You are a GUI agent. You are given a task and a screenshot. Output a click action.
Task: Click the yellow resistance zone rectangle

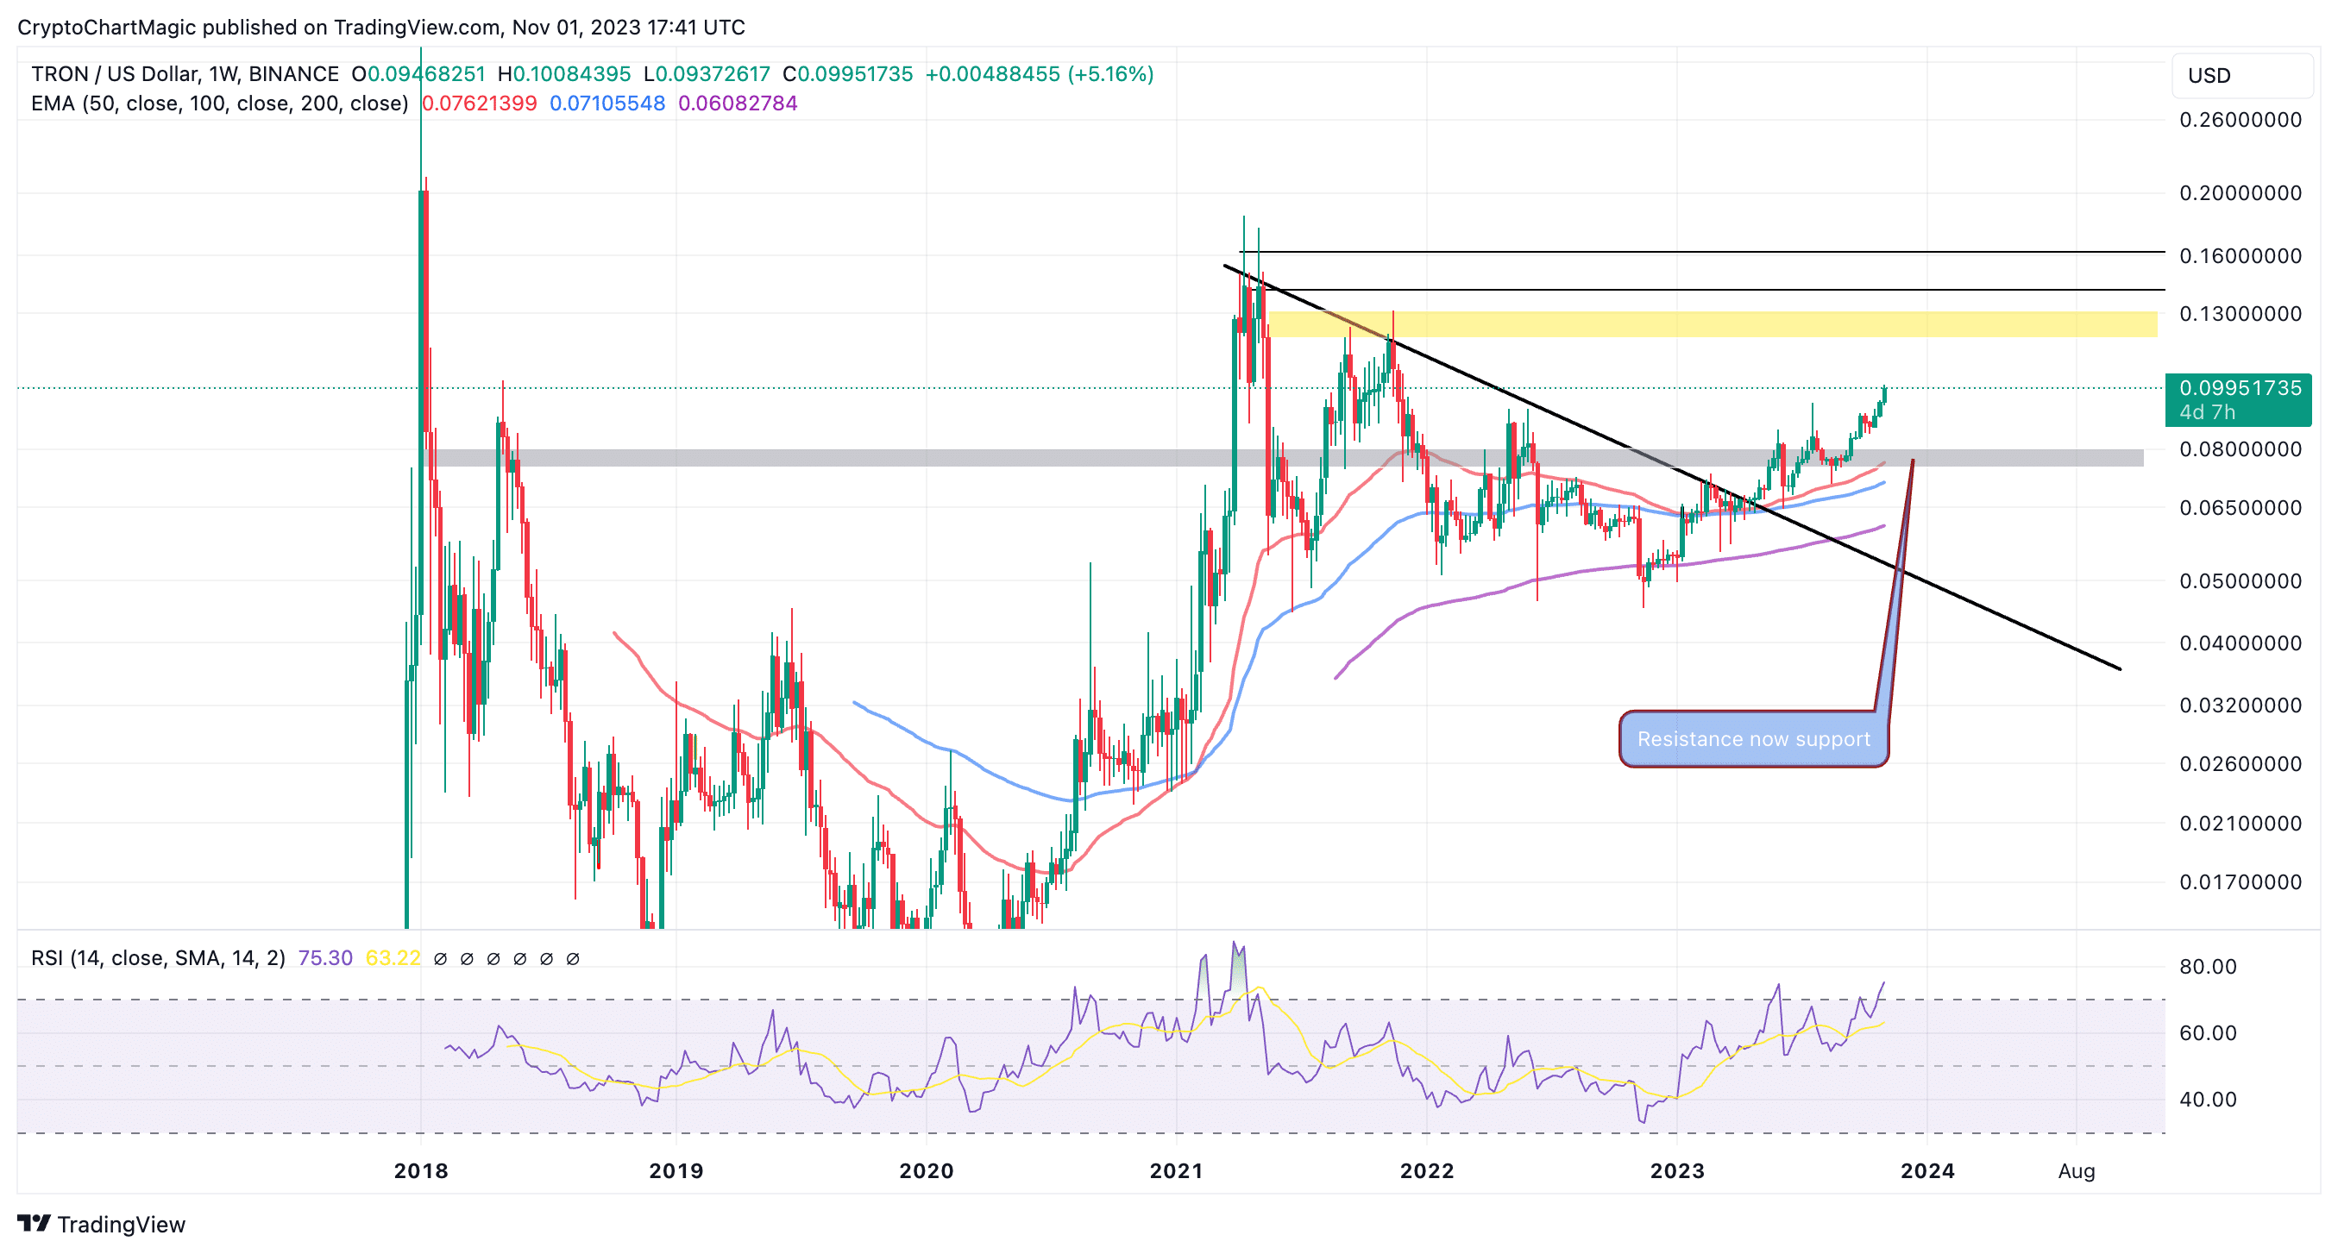(1712, 324)
